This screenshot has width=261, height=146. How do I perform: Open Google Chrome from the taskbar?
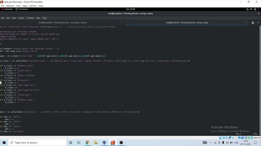(x=87, y=142)
